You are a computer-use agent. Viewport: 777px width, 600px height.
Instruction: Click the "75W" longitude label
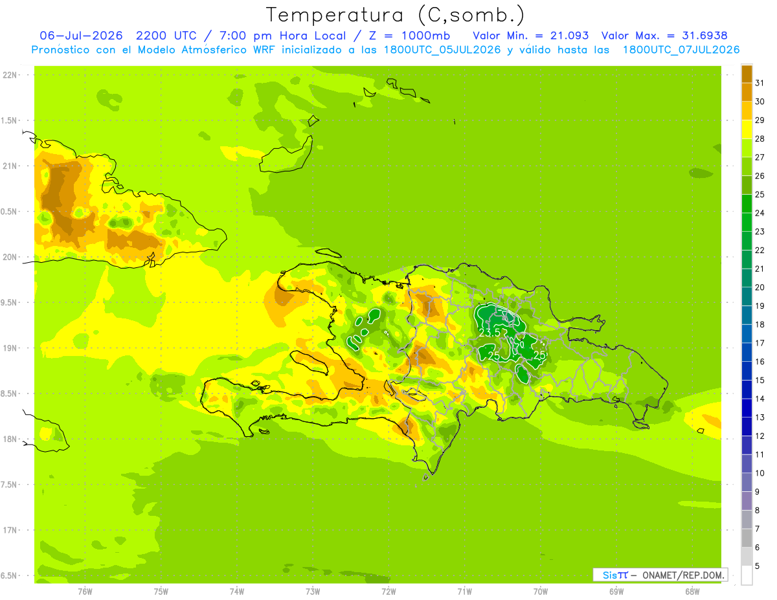[161, 591]
